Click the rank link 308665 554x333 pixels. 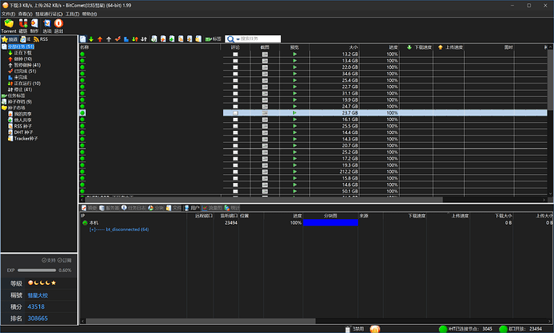[x=38, y=319]
